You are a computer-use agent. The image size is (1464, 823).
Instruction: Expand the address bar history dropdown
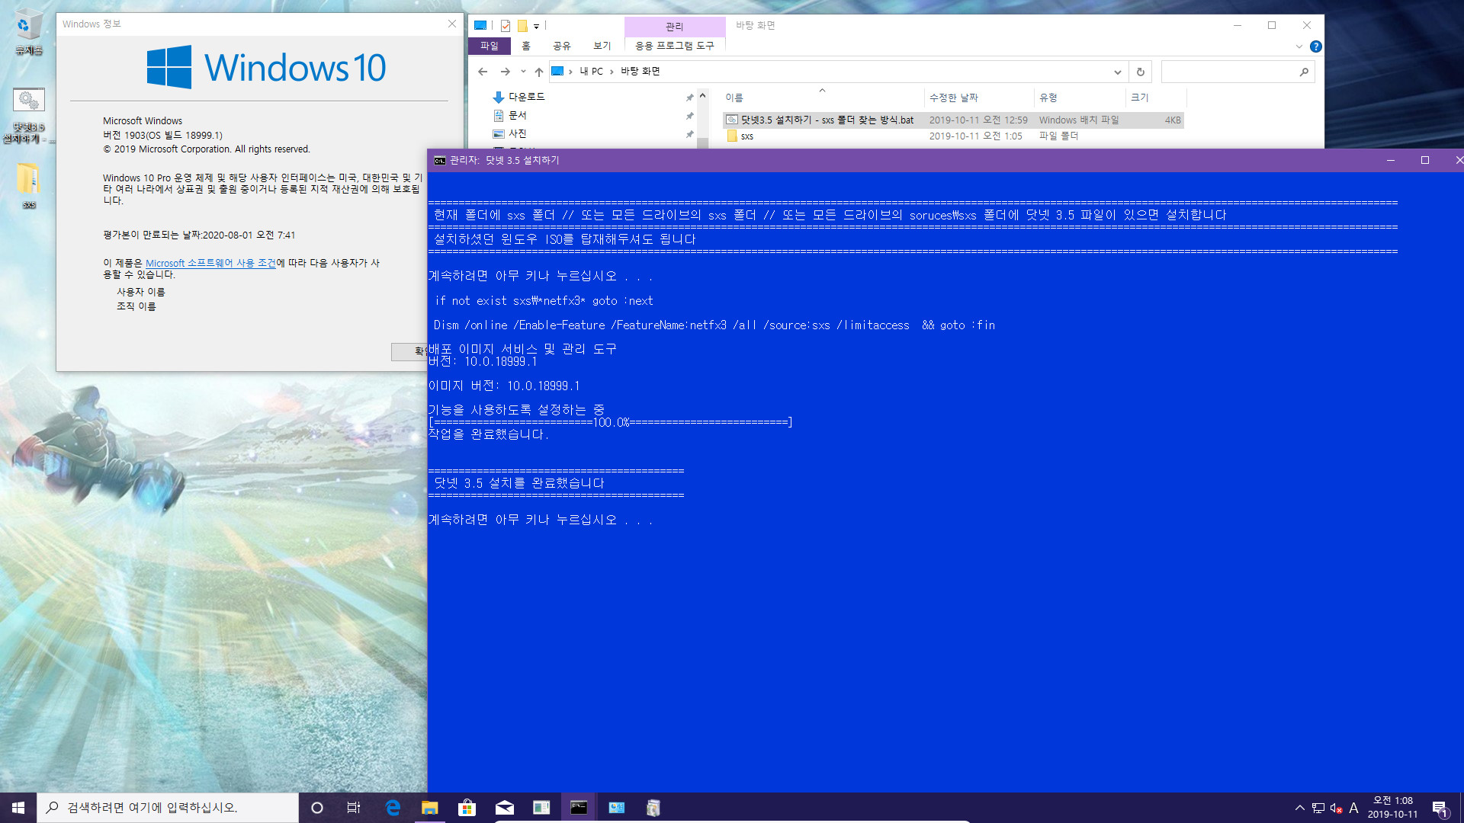pos(1118,72)
